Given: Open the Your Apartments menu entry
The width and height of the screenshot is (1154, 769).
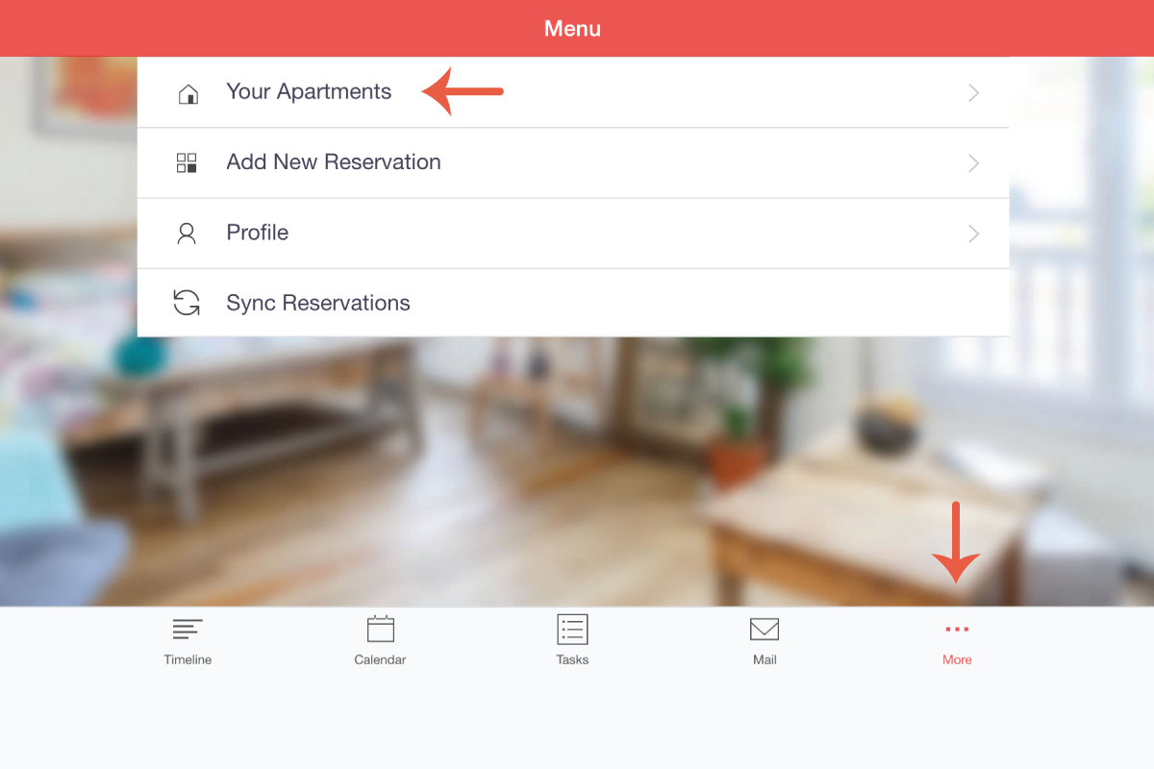Looking at the screenshot, I should tap(309, 92).
